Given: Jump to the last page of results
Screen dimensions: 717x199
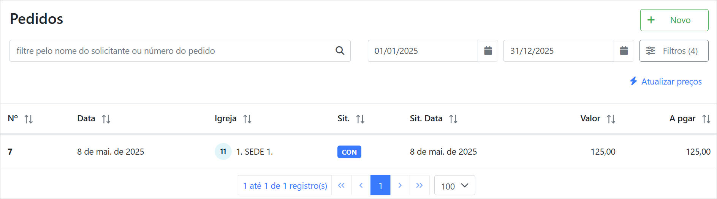Looking at the screenshot, I should click(419, 185).
